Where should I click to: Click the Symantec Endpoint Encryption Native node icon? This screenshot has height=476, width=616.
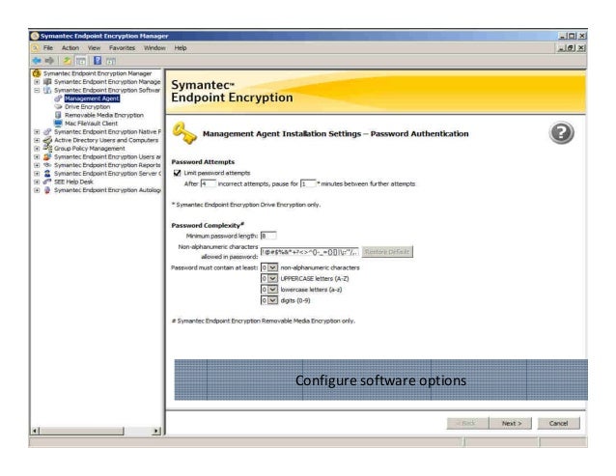pyautogui.click(x=47, y=131)
